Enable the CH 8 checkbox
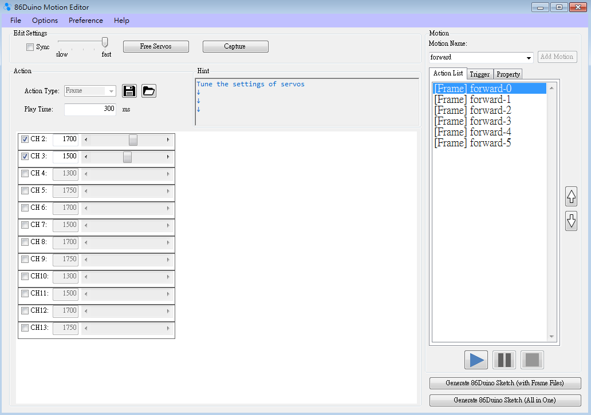The image size is (591, 415). click(x=25, y=242)
